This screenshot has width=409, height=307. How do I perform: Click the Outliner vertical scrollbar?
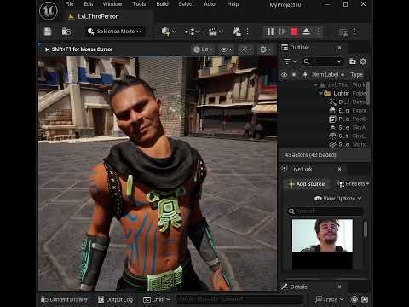tap(368, 93)
